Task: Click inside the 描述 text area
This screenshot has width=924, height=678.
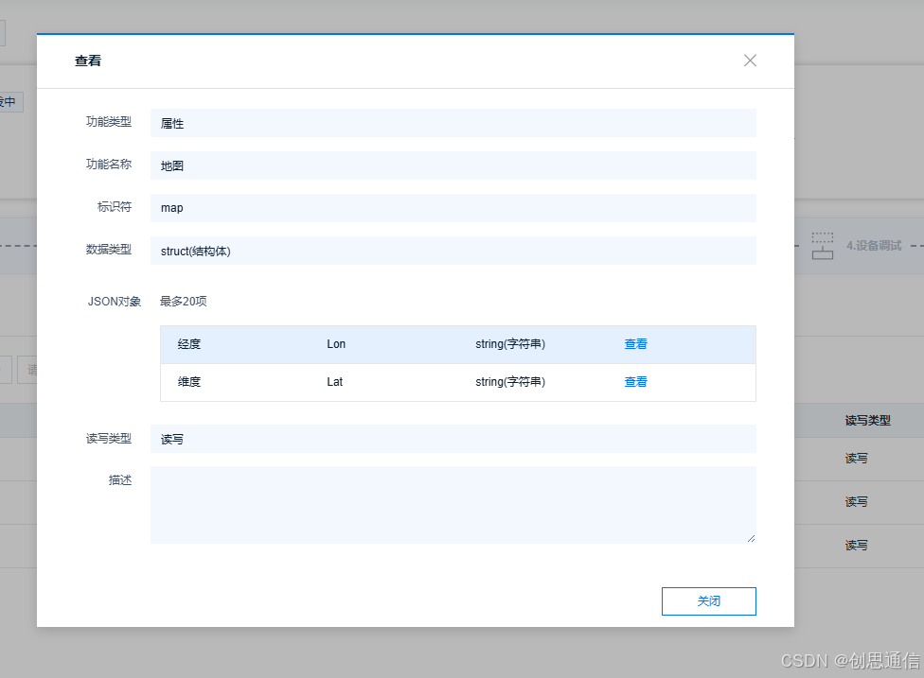Action: [453, 504]
